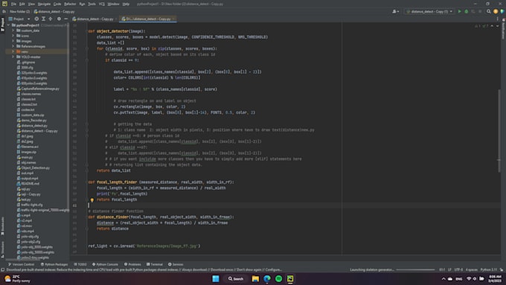Open the Bookmarks side tab
The width and height of the screenshot is (506, 285).
(2, 226)
